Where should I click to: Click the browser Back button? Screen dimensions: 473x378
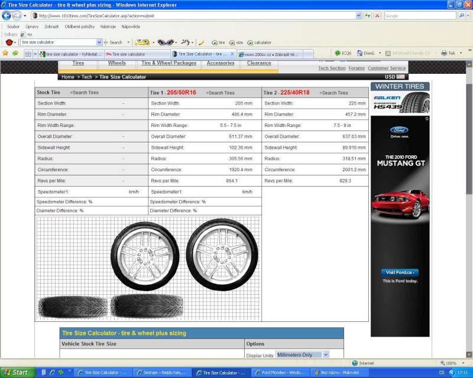(7, 16)
